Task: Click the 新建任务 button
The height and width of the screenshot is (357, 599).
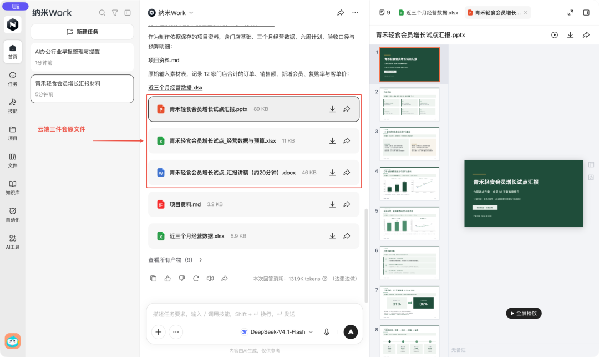Action: point(82,32)
